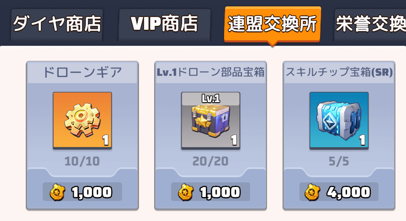Tap the blue SR skill chip chest icon

tap(339, 121)
